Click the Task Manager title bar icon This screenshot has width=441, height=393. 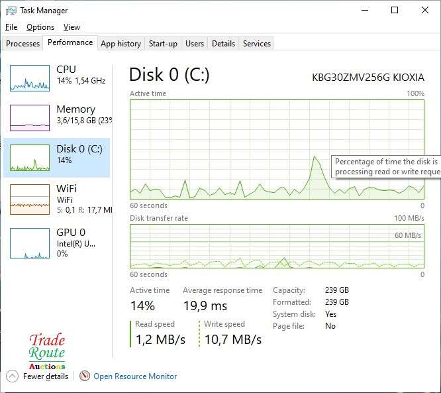[x=11, y=10]
